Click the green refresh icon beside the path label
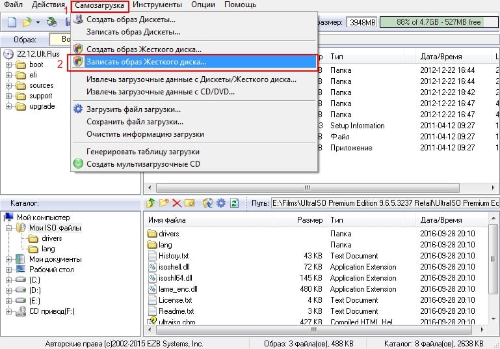Screen dimensions: 500x349 pos(235,203)
